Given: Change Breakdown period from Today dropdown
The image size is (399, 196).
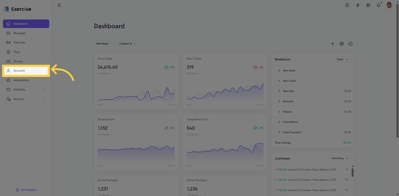Looking at the screenshot, I should [x=343, y=59].
